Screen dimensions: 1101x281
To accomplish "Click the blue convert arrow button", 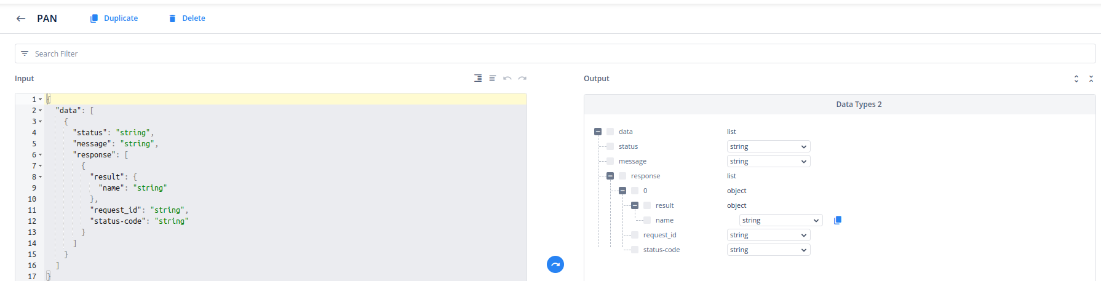I will click(555, 264).
